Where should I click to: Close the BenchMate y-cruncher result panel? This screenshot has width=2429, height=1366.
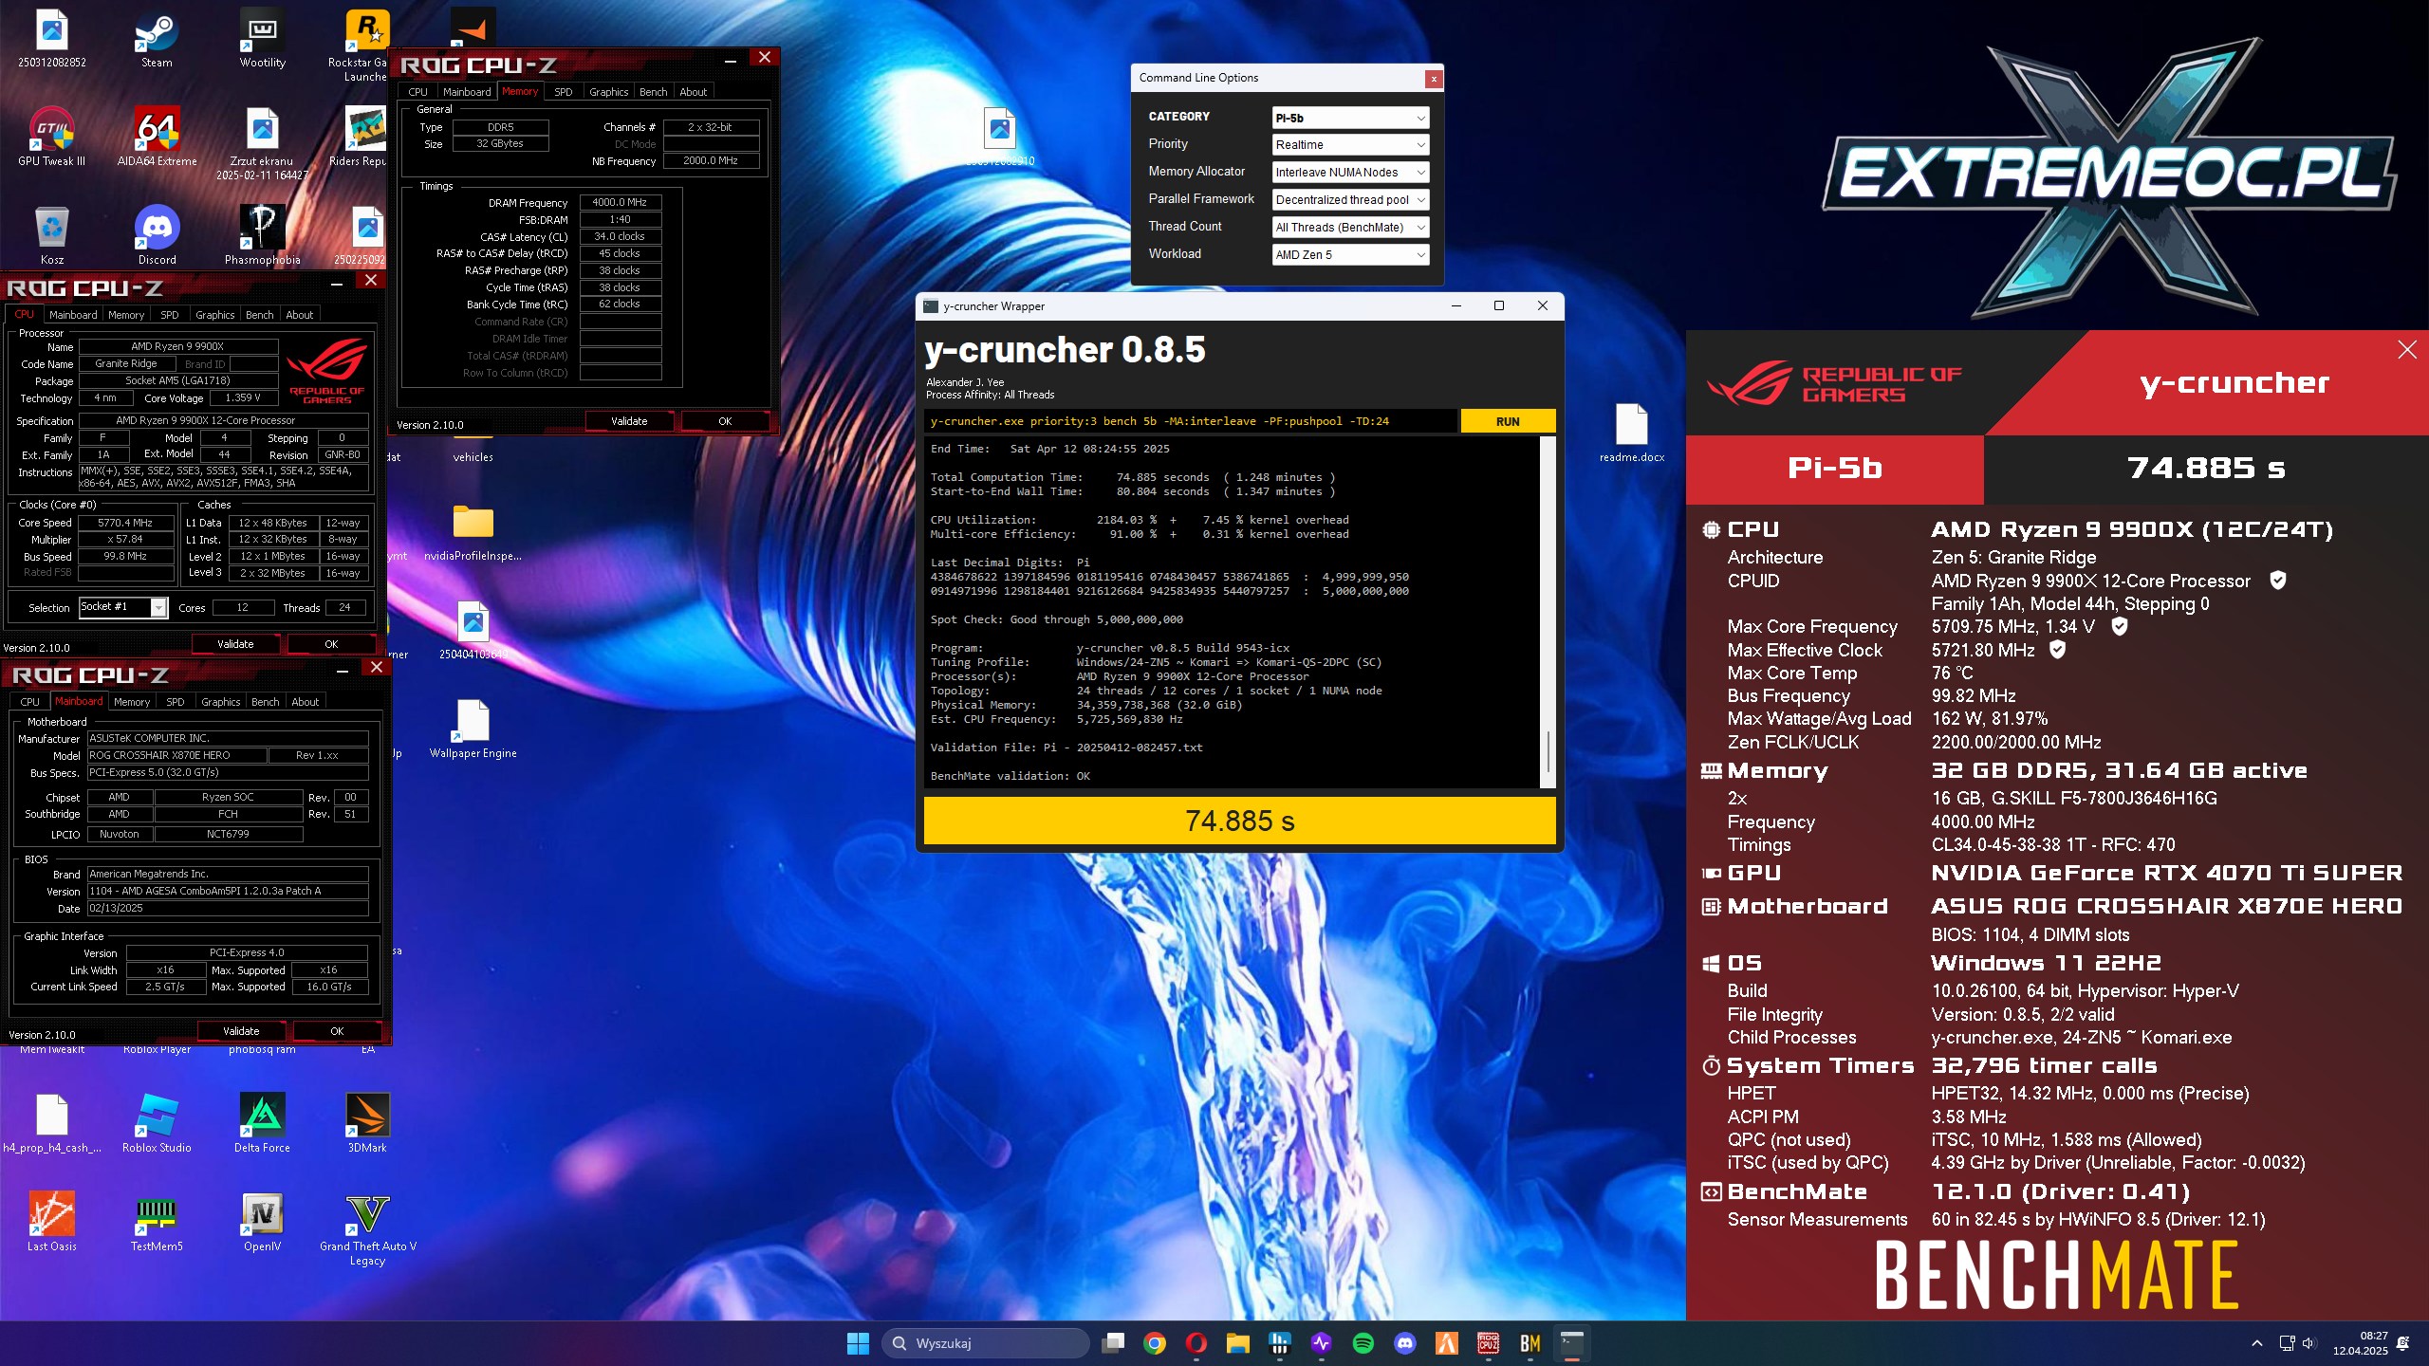pos(2407,350)
